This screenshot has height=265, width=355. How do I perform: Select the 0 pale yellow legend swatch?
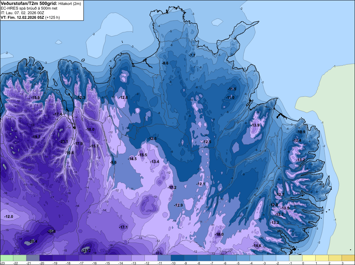click(308, 258)
